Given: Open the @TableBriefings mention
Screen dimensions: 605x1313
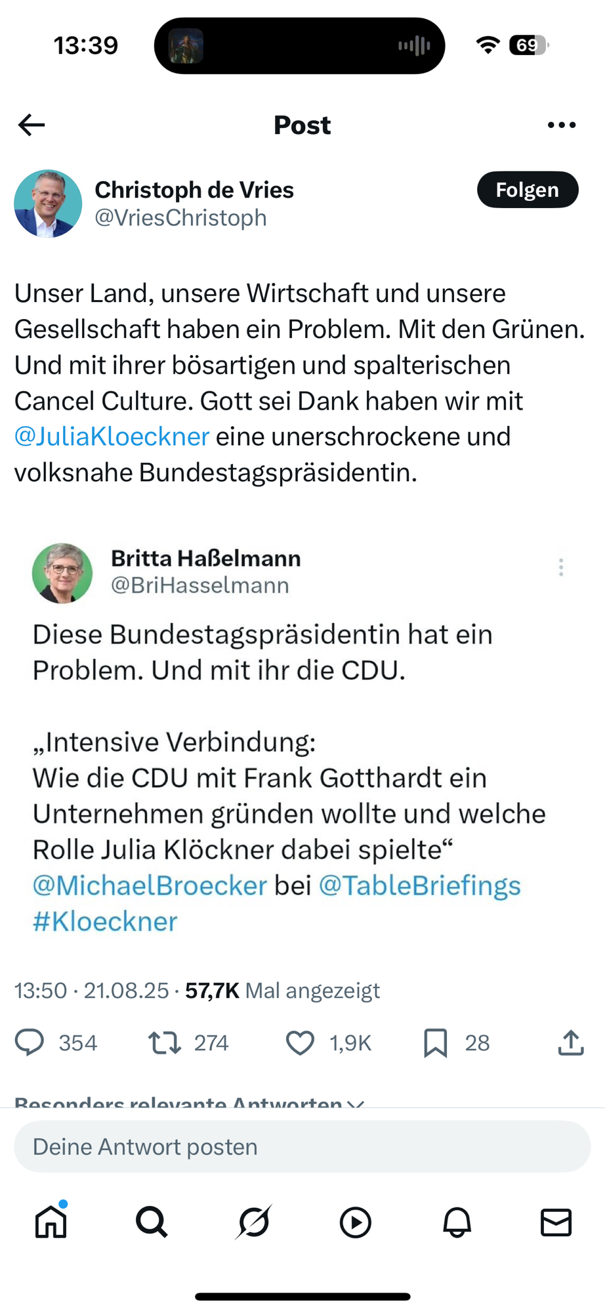Looking at the screenshot, I should click(419, 886).
